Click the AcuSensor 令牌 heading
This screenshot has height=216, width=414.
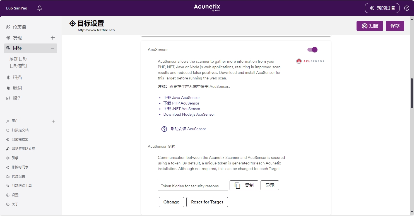pyautogui.click(x=162, y=146)
